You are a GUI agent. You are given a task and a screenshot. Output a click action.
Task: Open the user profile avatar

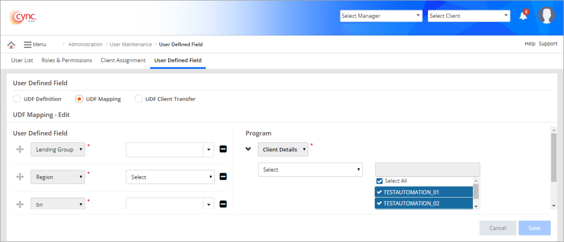pos(546,16)
